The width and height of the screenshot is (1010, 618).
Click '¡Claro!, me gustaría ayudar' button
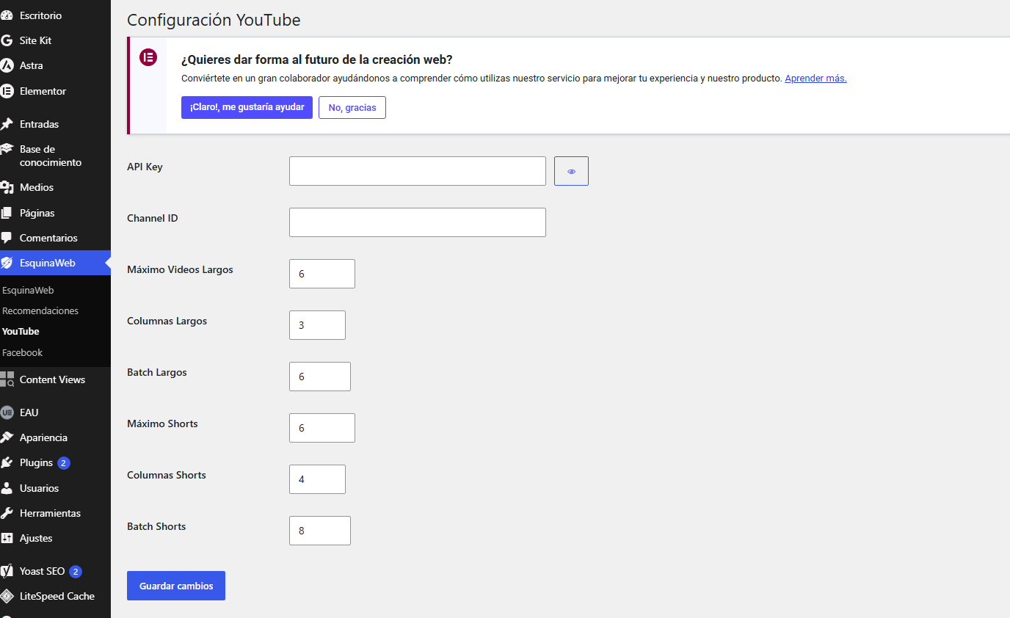pos(247,107)
